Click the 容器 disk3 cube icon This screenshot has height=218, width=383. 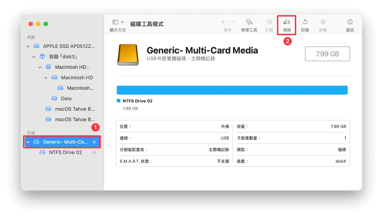coord(42,57)
